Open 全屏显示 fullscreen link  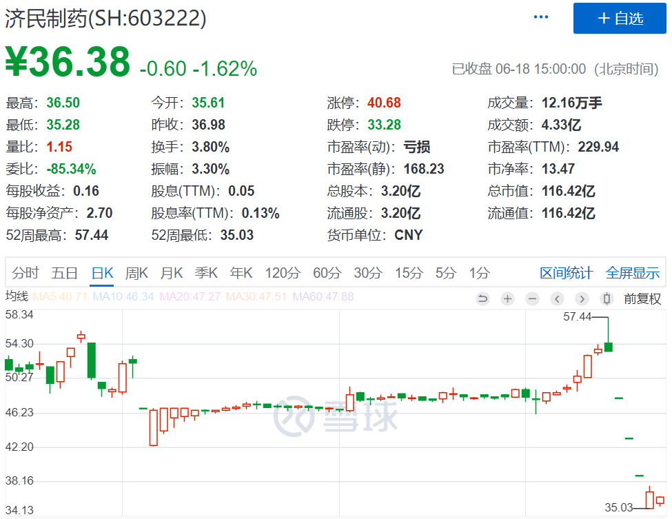(632, 273)
